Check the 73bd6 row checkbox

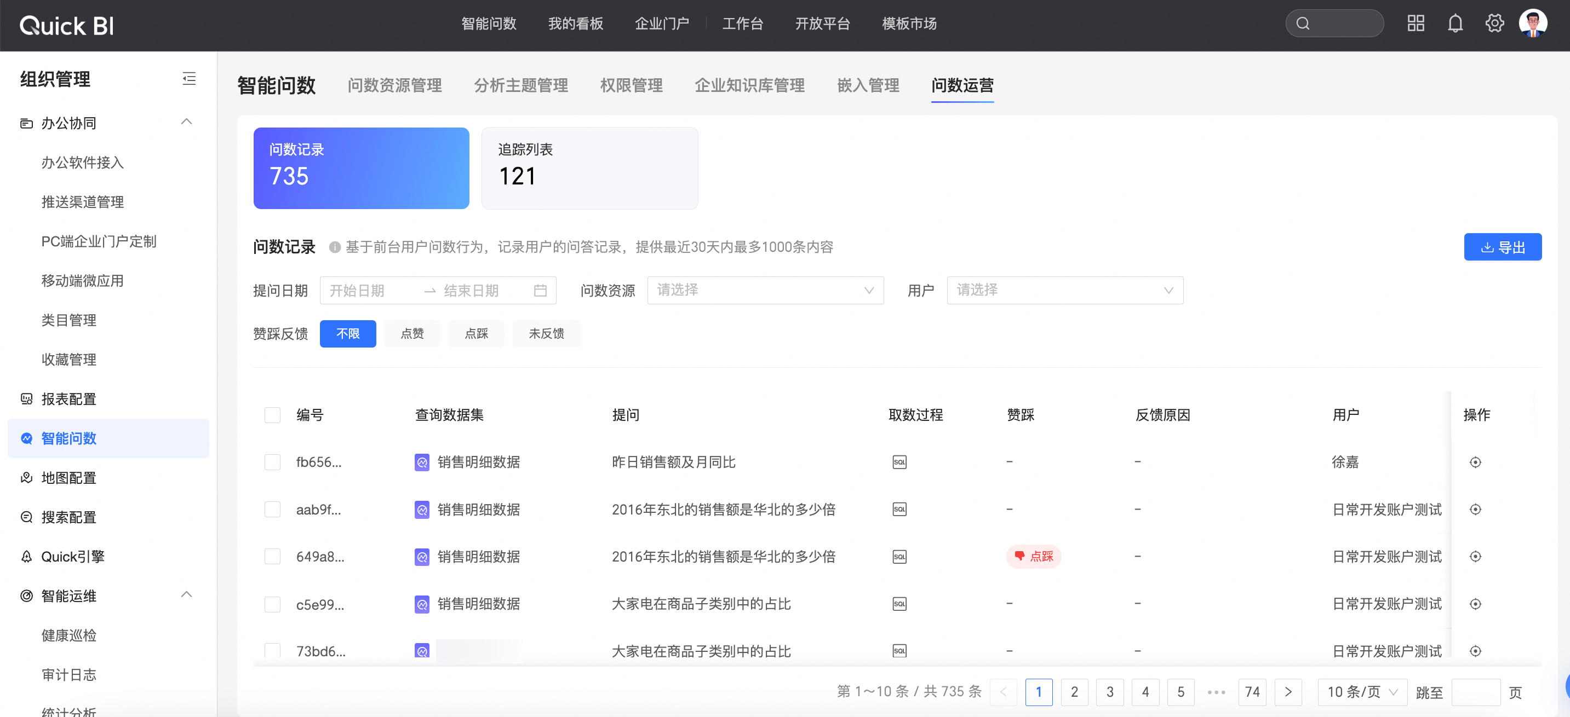pyautogui.click(x=272, y=651)
